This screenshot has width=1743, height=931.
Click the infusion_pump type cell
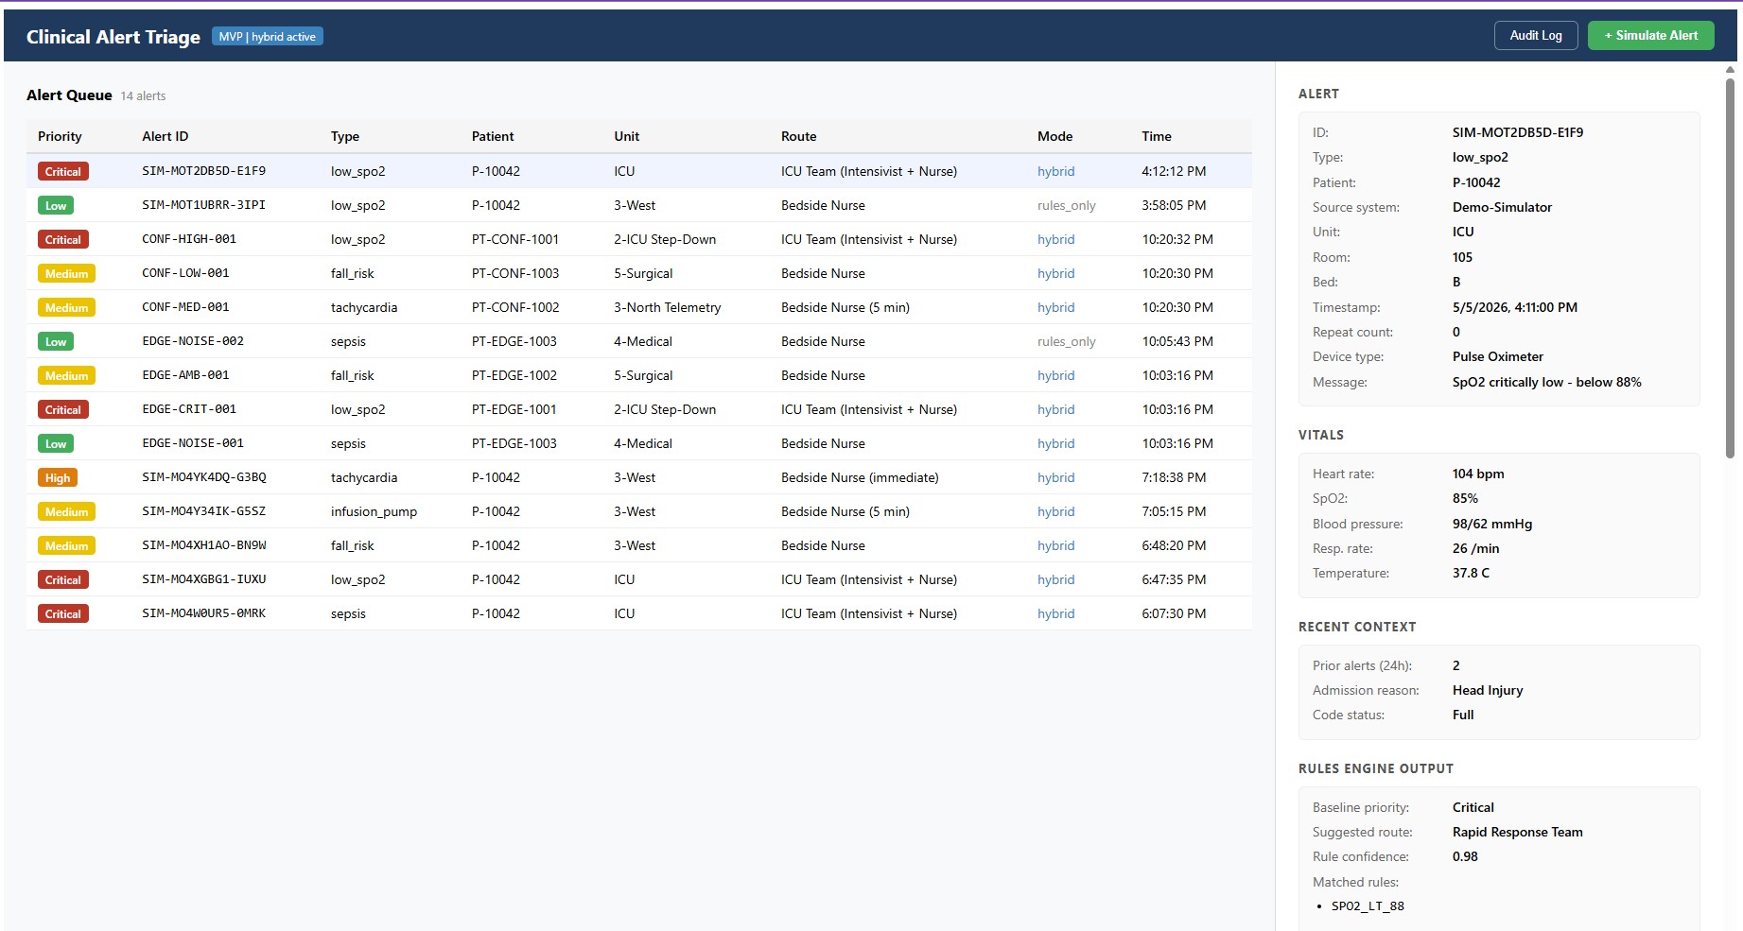point(374,511)
